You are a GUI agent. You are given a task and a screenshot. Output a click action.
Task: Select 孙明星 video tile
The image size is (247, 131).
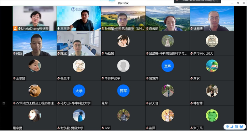123,18
